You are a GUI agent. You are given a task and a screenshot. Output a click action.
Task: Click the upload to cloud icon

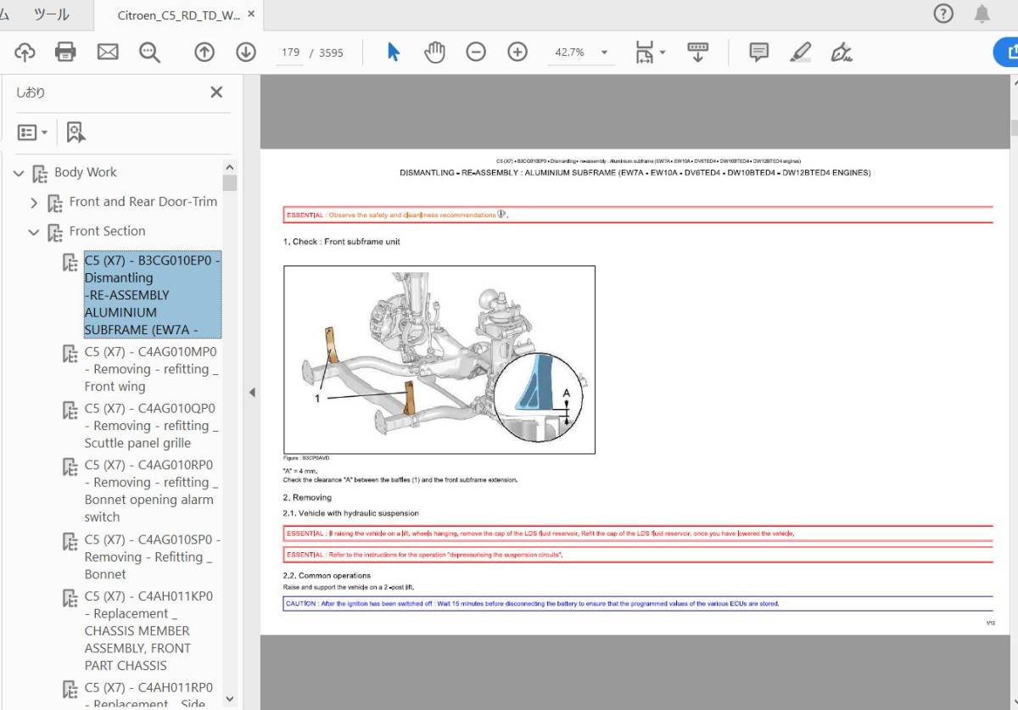point(25,53)
